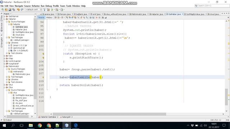Image resolution: width=230 pixels, height=129 pixels.
Task: Open the Services side panel tab
Action: pyautogui.click(x=1, y=27)
